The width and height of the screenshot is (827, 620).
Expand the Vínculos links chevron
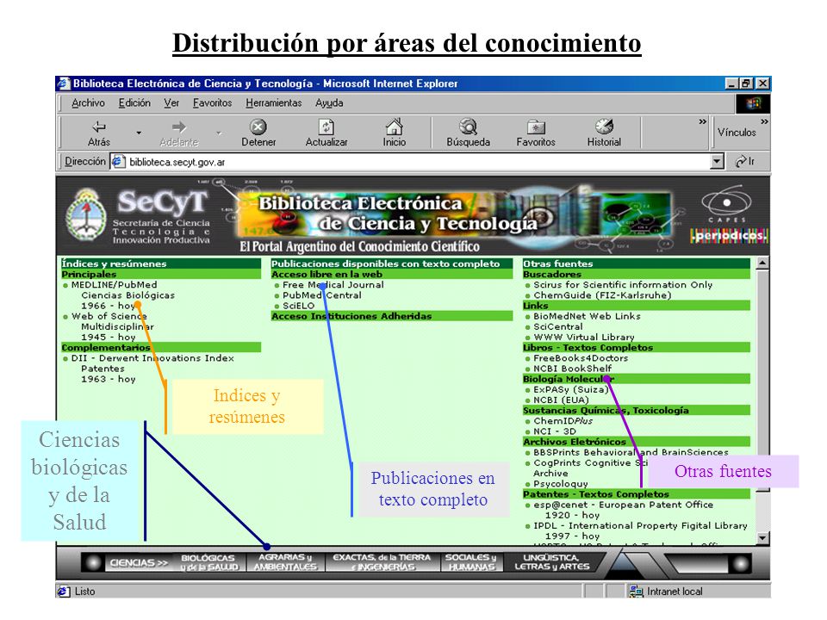click(764, 121)
